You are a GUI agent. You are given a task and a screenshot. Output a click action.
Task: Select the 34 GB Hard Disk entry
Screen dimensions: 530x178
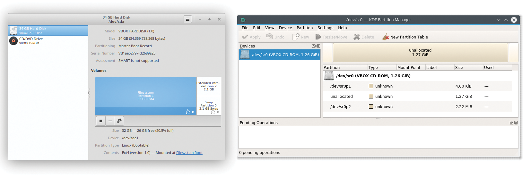click(48, 30)
